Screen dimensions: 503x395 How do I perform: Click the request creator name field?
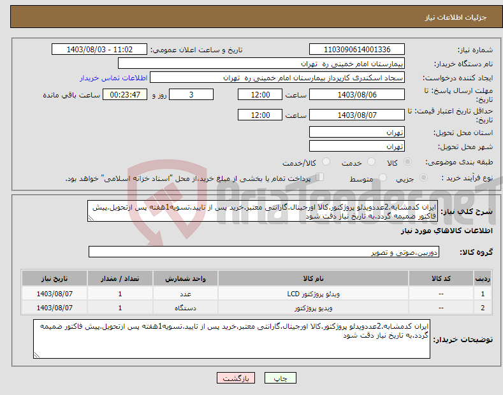(x=277, y=78)
